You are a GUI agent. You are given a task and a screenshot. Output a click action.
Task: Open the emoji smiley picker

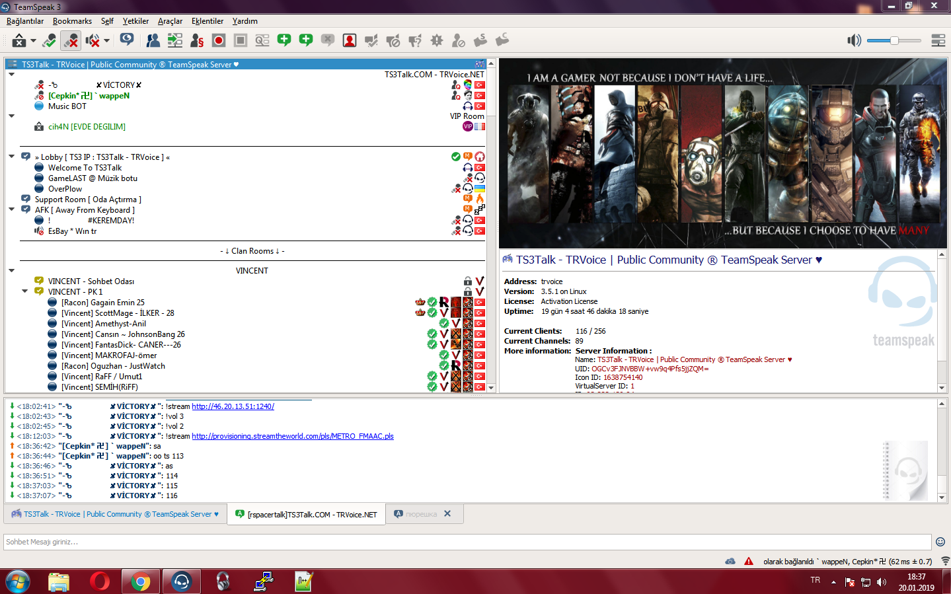click(940, 542)
